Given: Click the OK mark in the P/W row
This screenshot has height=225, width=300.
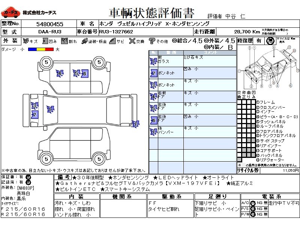Looking at the screenshot, I should pos(253,214).
